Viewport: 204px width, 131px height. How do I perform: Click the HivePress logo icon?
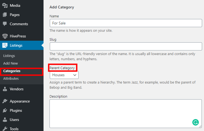[x=5, y=36]
